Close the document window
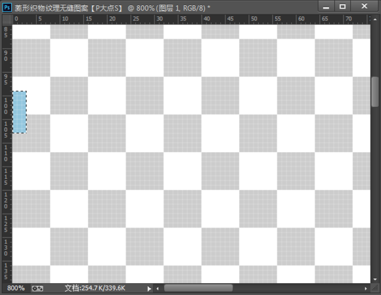 [x=364, y=7]
